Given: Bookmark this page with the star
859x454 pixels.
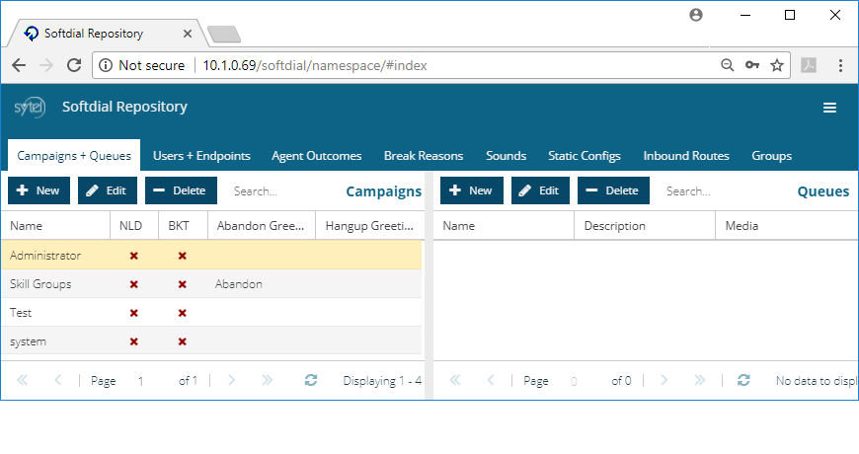Looking at the screenshot, I should click(777, 65).
